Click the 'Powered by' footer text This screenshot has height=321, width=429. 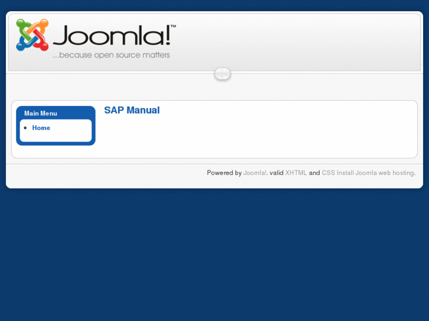coord(224,173)
